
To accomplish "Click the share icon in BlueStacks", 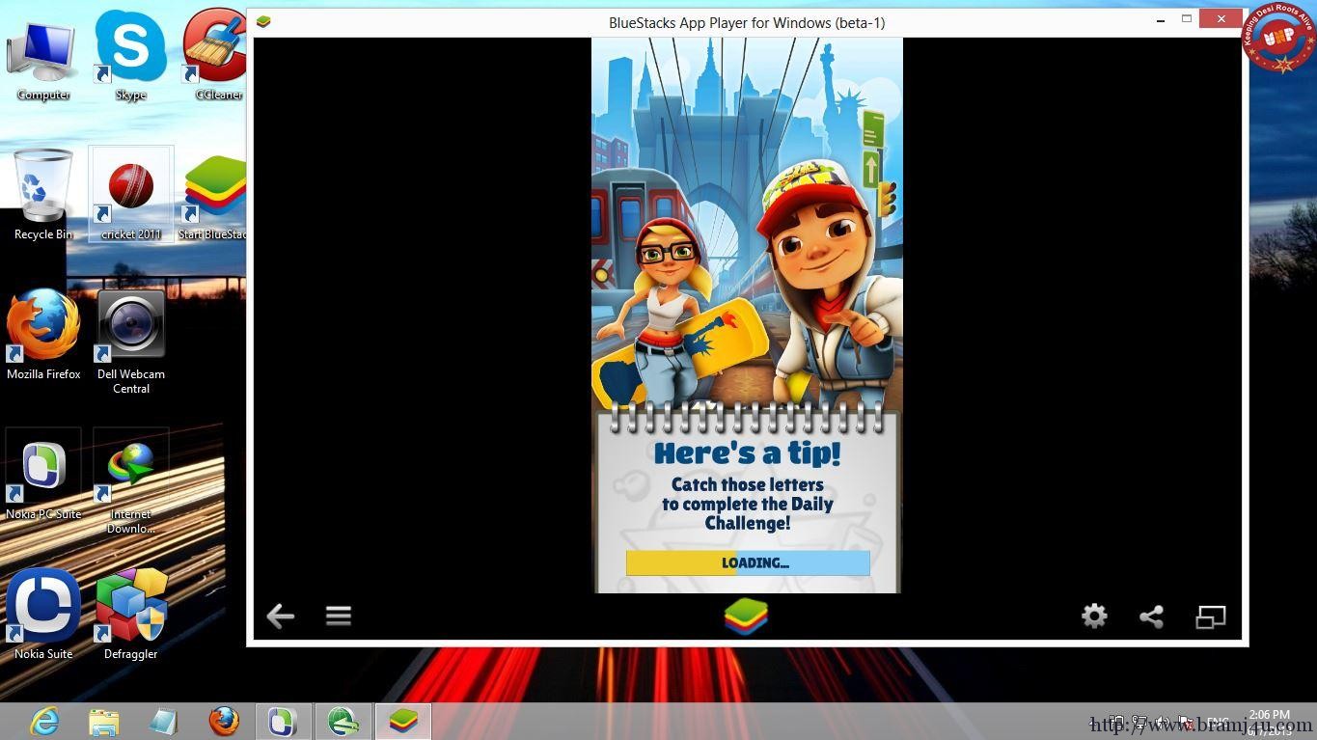I will tap(1151, 617).
